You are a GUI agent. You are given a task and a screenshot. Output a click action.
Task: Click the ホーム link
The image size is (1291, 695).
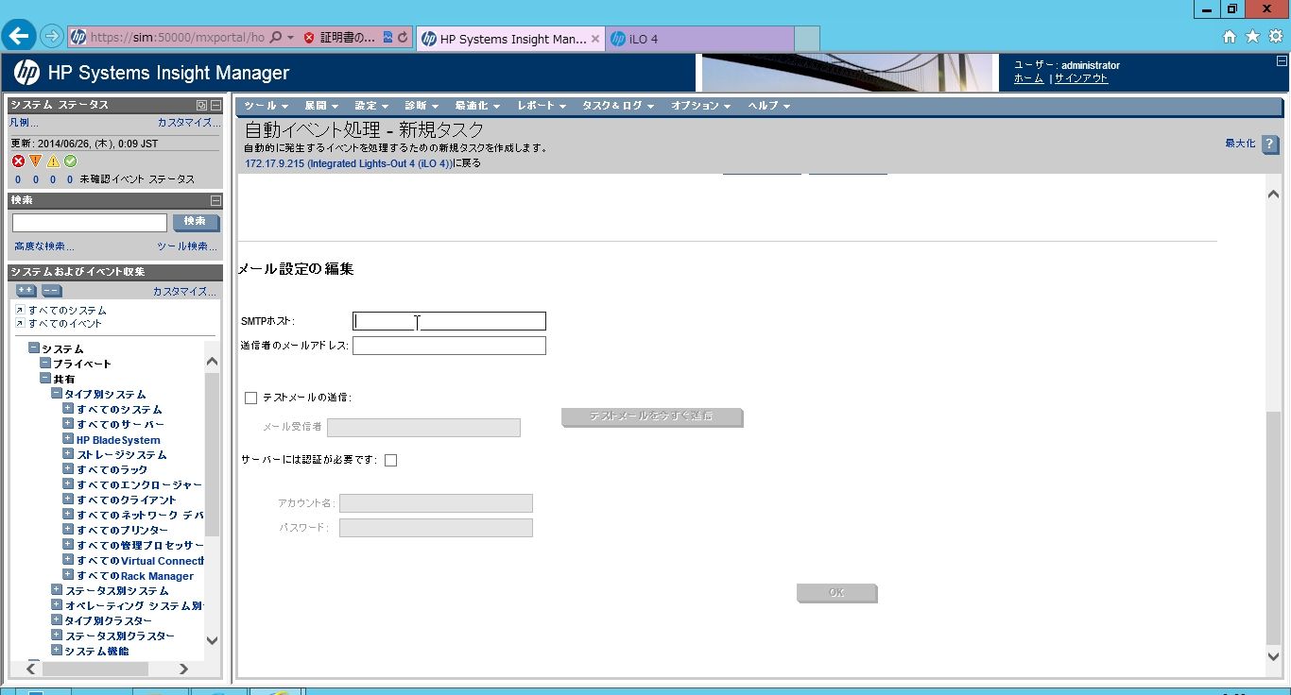[1028, 78]
